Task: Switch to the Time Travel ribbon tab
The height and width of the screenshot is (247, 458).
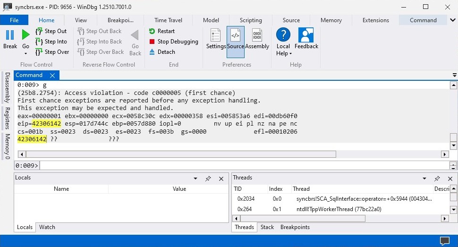Action: [x=168, y=20]
